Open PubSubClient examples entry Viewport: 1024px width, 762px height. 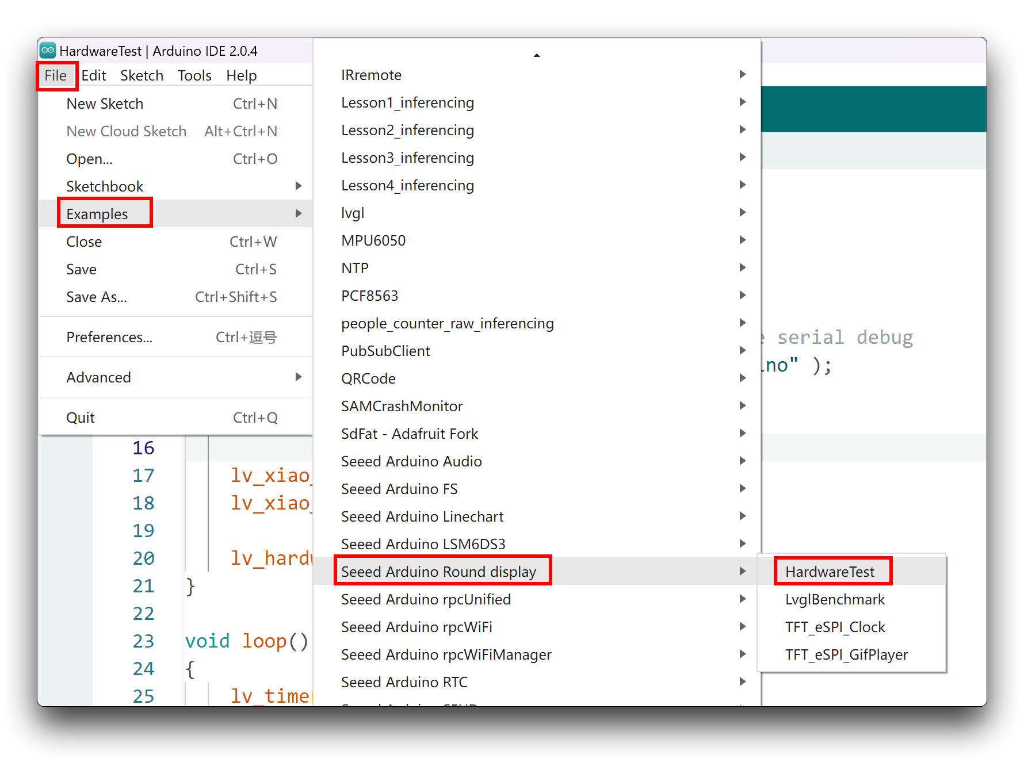click(x=537, y=351)
